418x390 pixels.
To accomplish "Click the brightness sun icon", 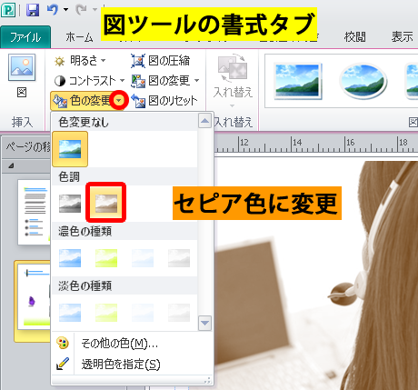I will point(59,62).
